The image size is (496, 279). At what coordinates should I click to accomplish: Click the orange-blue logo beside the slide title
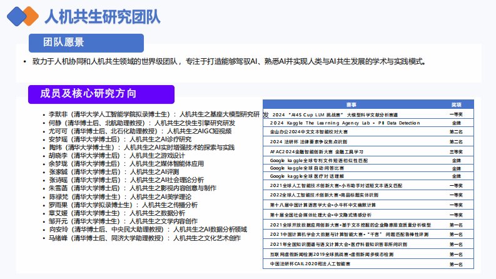(23, 15)
